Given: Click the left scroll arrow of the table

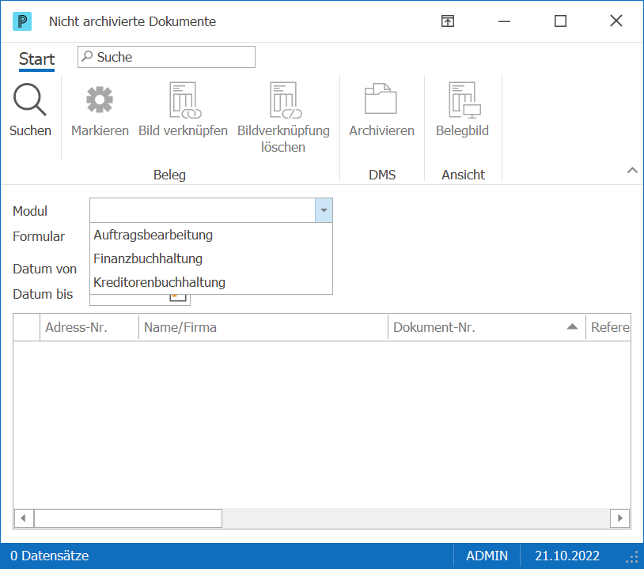Looking at the screenshot, I should click(24, 518).
